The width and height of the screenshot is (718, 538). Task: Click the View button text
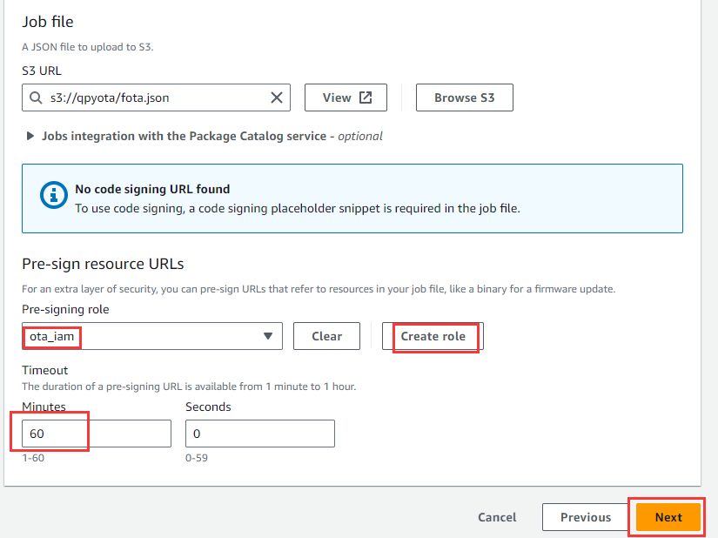[x=337, y=98]
